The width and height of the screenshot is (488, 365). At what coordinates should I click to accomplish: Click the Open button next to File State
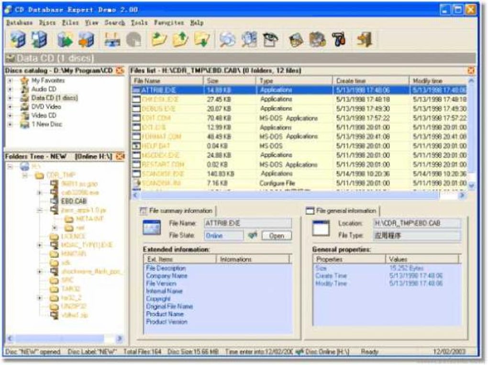[x=277, y=236]
